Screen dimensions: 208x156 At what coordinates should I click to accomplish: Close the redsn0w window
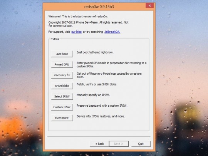(x=149, y=5)
